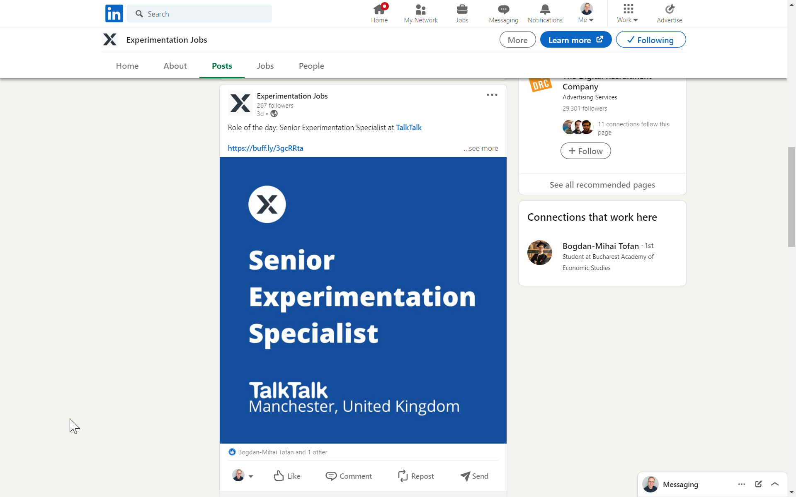
Task: Click the page vertical scrollbar thumb
Action: click(791, 197)
